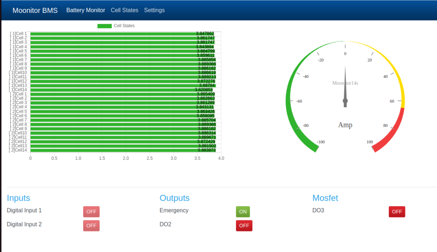Click the Mosfet section heading
The width and height of the screenshot is (437, 252).
coord(325,198)
